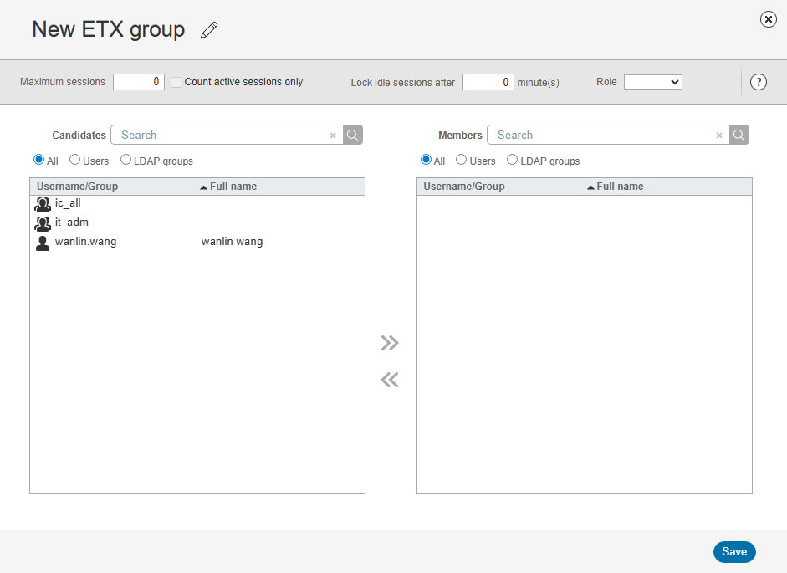Viewport: 787px width, 573px height.
Task: Click the Lock idle sessions minutes field
Action: pyautogui.click(x=488, y=82)
